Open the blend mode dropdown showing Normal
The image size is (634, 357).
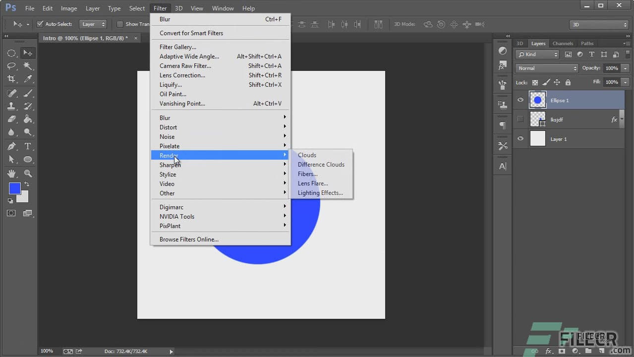[x=546, y=67]
